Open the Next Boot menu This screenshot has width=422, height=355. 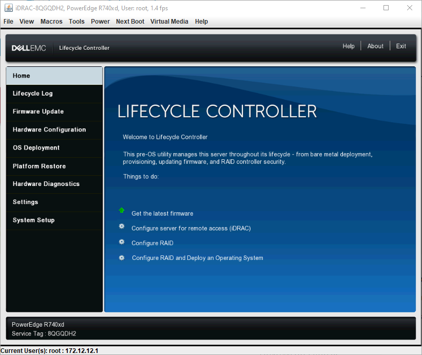pyautogui.click(x=130, y=22)
